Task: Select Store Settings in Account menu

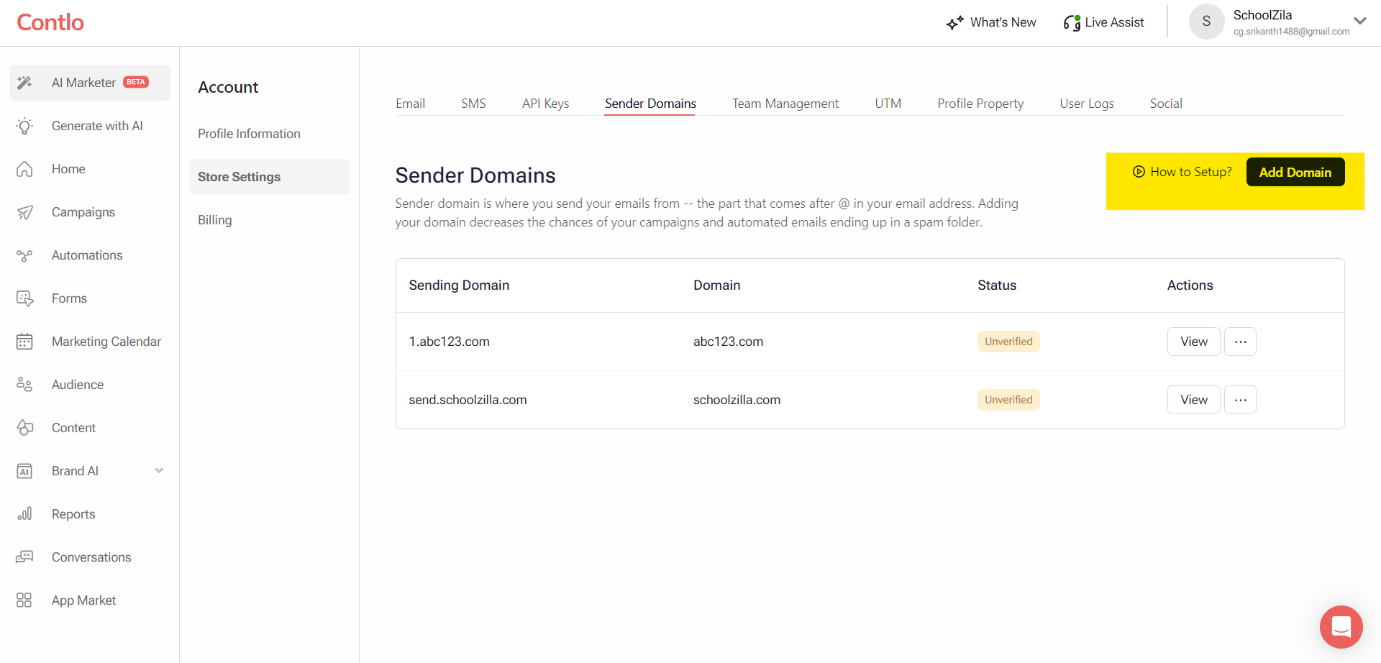Action: click(x=270, y=177)
